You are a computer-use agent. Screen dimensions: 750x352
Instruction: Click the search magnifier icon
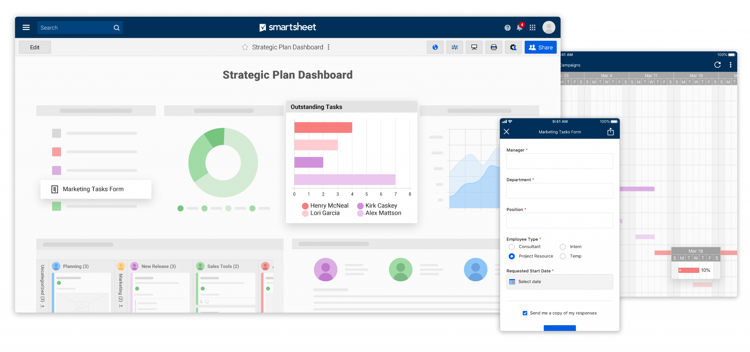116,28
